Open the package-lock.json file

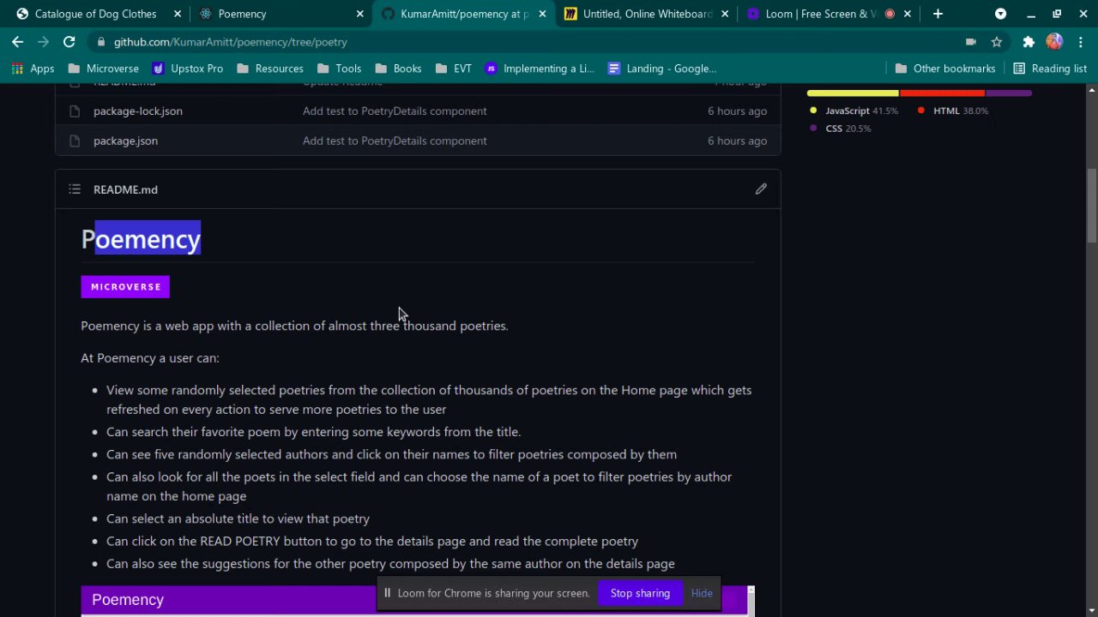[138, 111]
